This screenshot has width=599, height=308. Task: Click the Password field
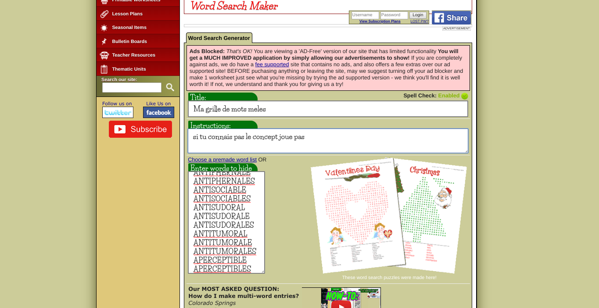click(394, 15)
